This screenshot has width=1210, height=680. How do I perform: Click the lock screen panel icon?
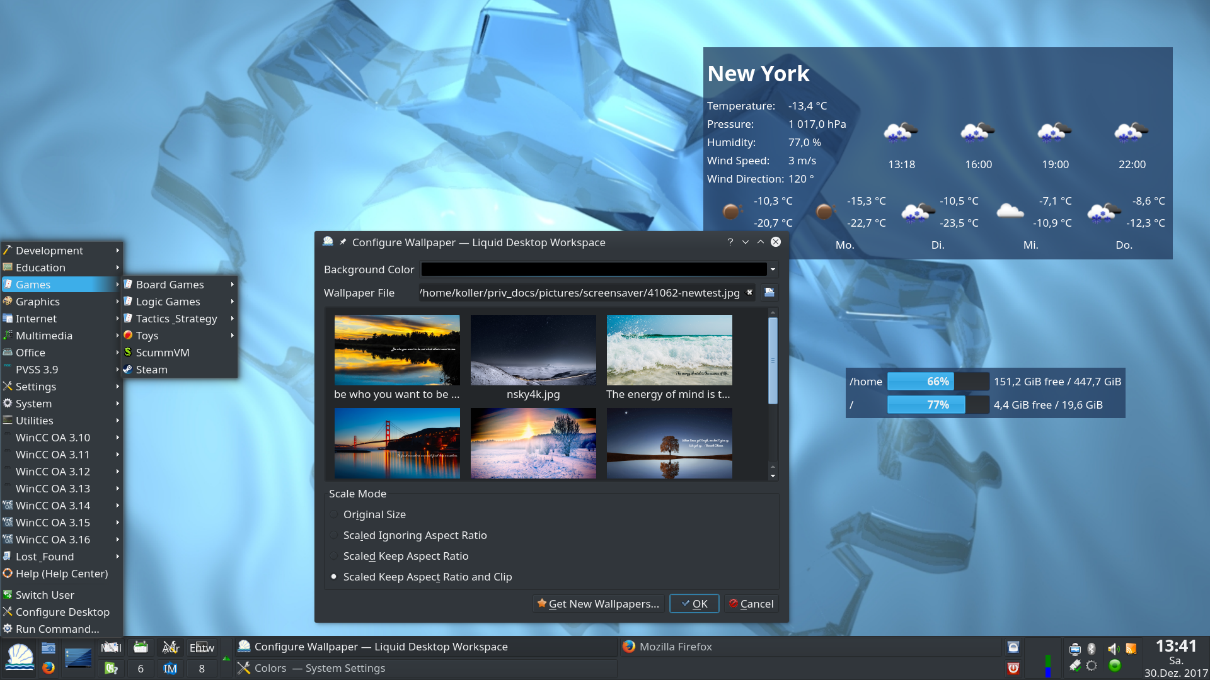click(x=1013, y=647)
